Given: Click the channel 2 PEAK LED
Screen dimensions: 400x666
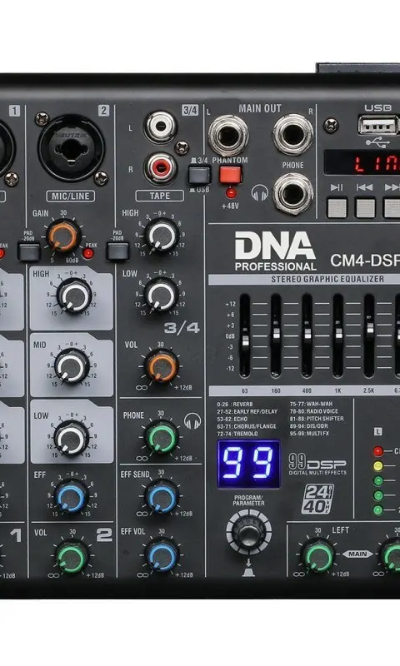Looking at the screenshot, I should click(x=88, y=254).
